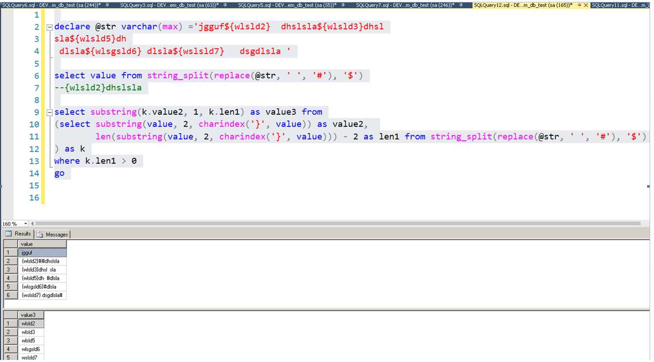654x362 pixels.
Task: Click ') as k' on line 12
Action: pos(70,149)
